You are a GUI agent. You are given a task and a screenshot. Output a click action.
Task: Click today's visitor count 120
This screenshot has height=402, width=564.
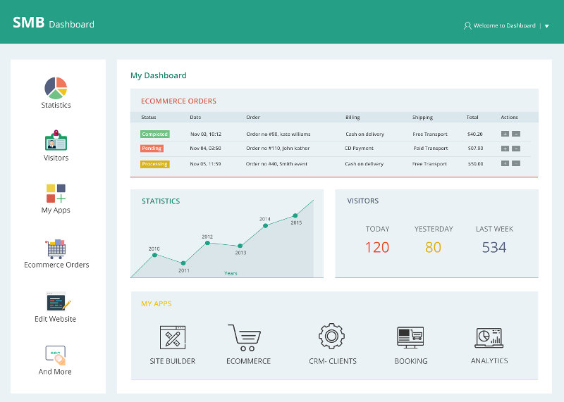pos(377,248)
